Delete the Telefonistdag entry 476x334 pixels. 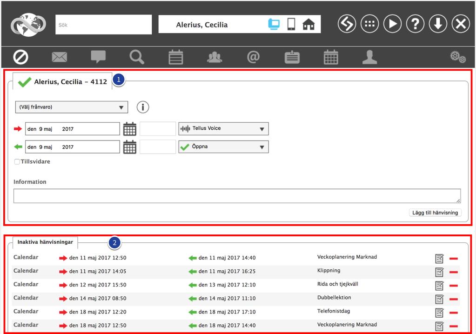(x=454, y=313)
